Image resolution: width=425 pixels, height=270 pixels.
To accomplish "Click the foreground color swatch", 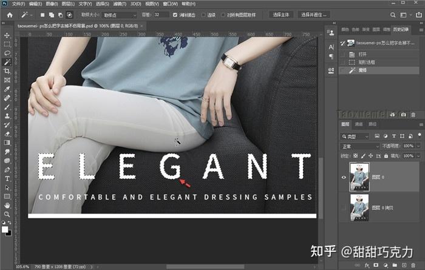I will tap(5, 229).
